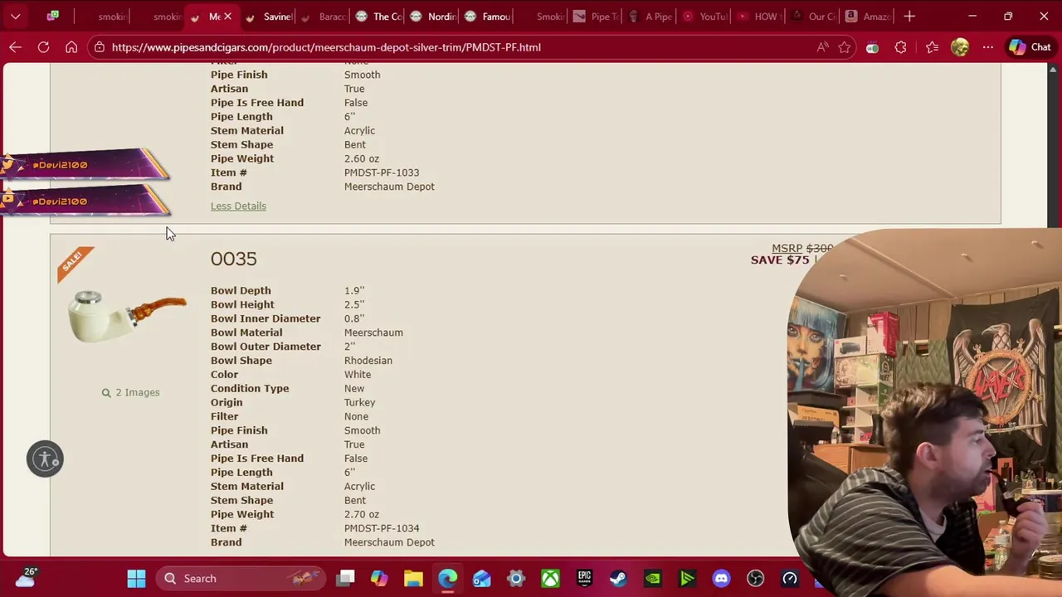Activate the read aloud icon in address bar
Image resolution: width=1062 pixels, height=597 pixels.
822,47
